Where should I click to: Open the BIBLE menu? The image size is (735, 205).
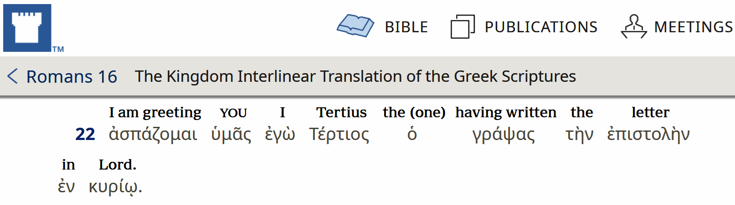(406, 27)
